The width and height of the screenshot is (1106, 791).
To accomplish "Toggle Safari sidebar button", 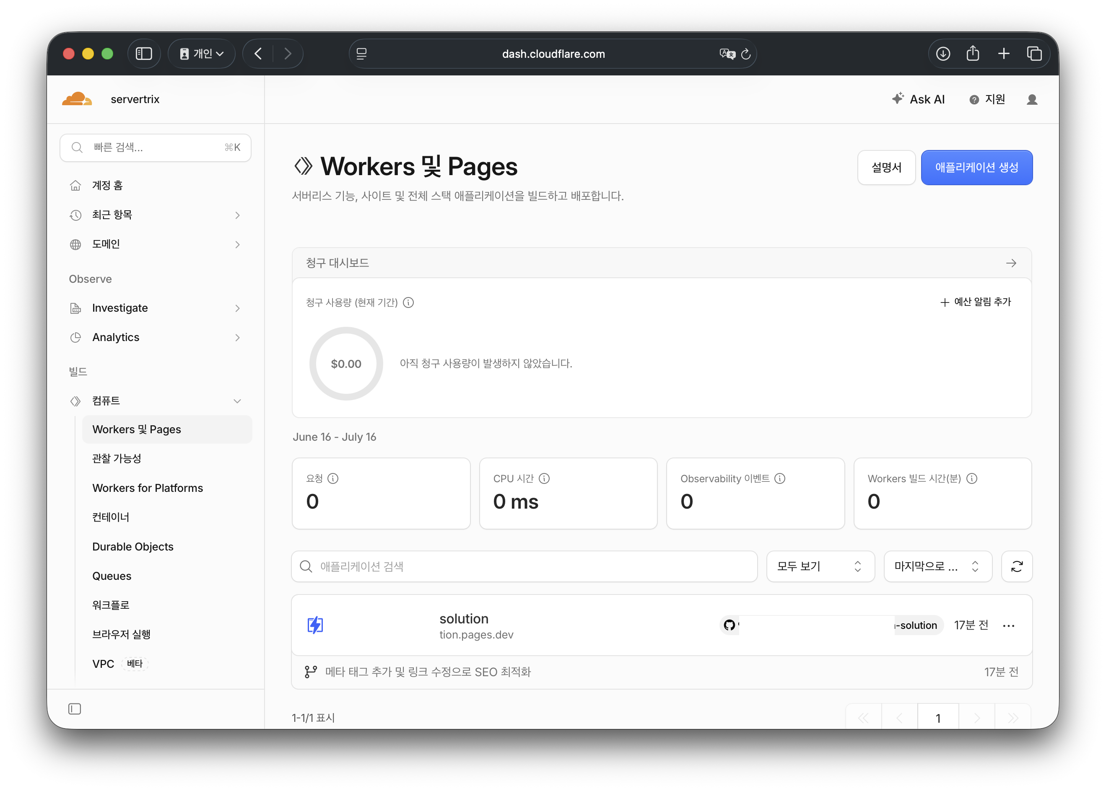I will click(x=144, y=54).
